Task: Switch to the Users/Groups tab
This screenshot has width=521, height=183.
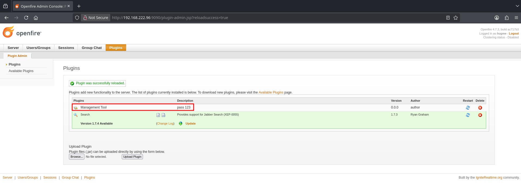Action: click(38, 48)
